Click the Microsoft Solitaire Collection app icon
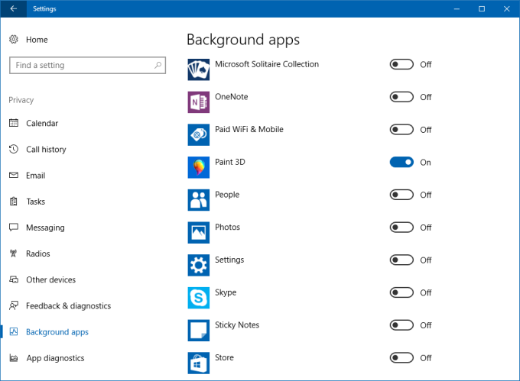520x381 pixels. pyautogui.click(x=198, y=69)
